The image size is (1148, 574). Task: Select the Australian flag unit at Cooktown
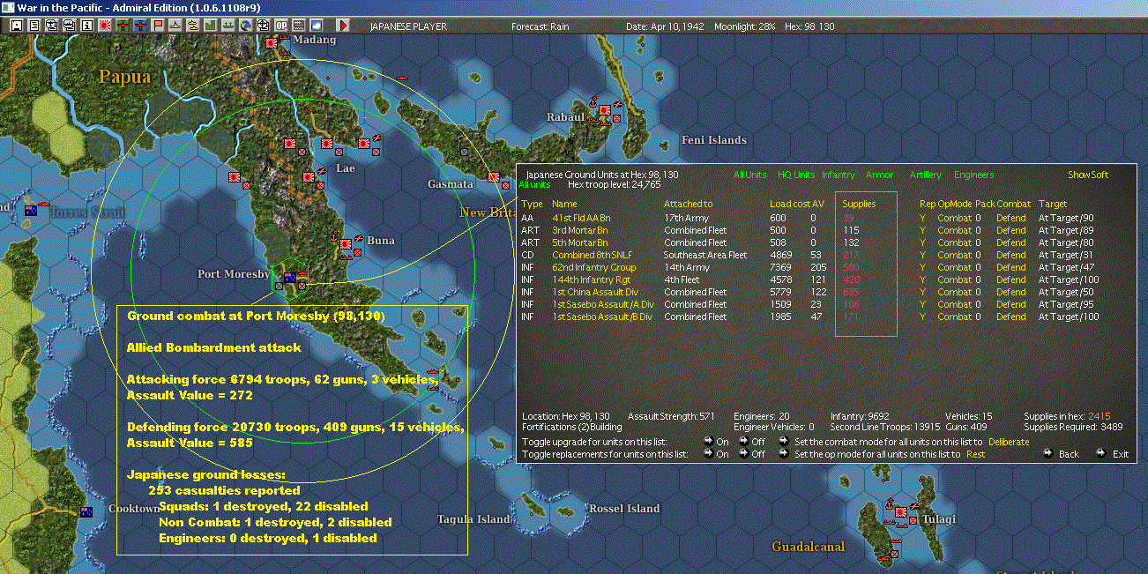86,512
